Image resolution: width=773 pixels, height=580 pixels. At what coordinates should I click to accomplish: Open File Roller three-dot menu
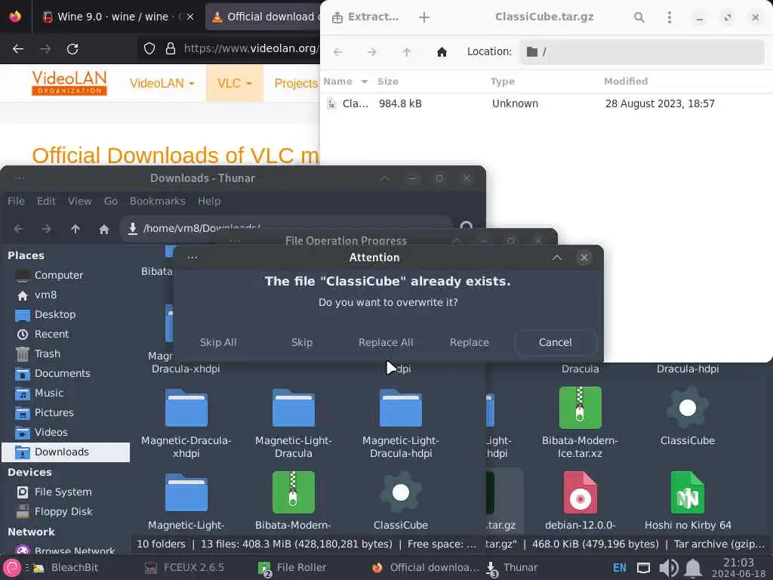click(669, 17)
